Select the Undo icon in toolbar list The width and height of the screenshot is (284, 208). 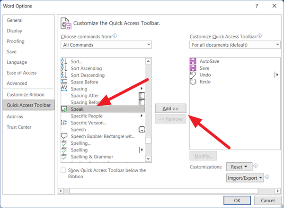(193, 75)
